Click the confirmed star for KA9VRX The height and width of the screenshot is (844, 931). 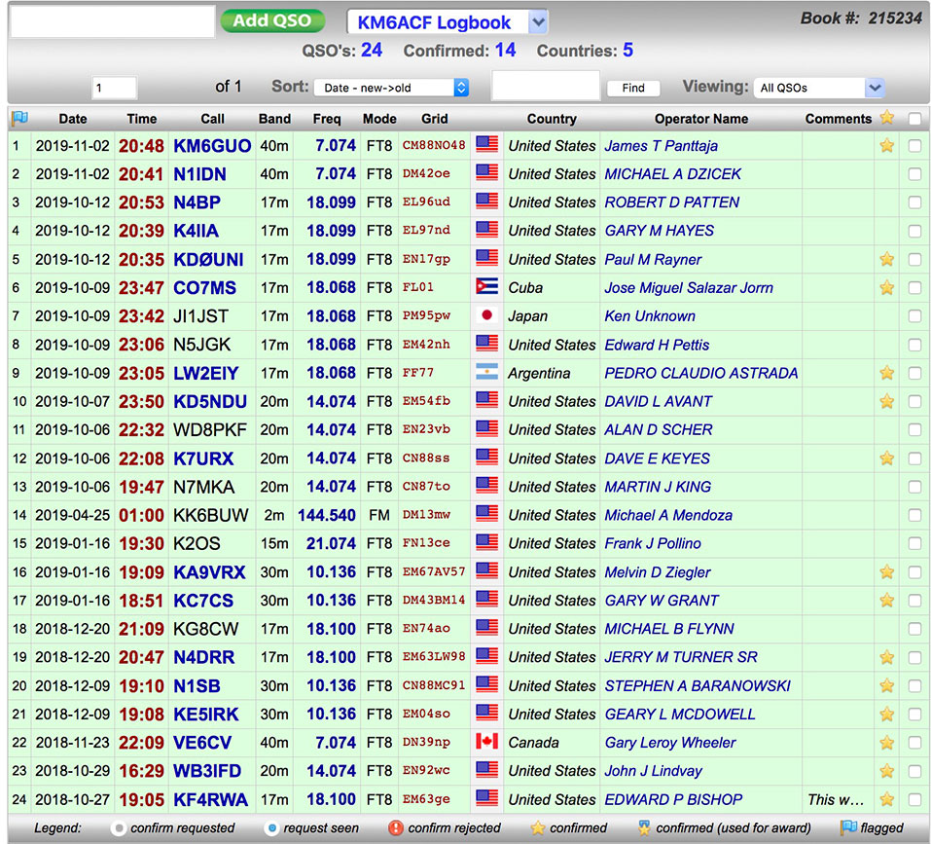coord(887,572)
